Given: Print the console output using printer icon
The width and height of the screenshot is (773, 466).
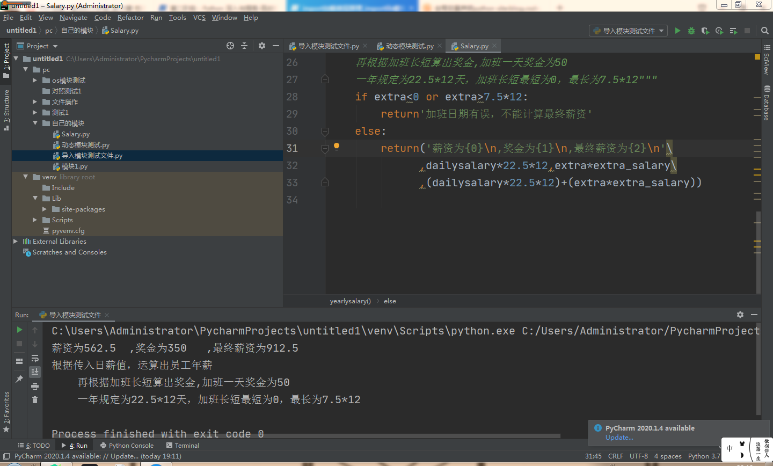Looking at the screenshot, I should click(35, 386).
